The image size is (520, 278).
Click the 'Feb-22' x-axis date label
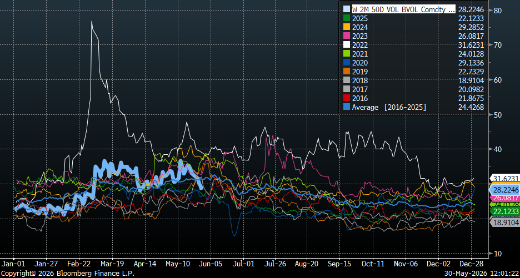79,264
